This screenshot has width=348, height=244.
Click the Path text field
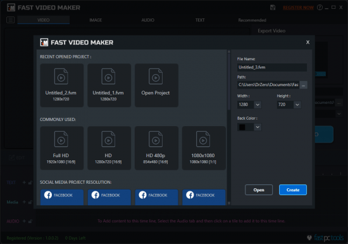tap(268, 85)
